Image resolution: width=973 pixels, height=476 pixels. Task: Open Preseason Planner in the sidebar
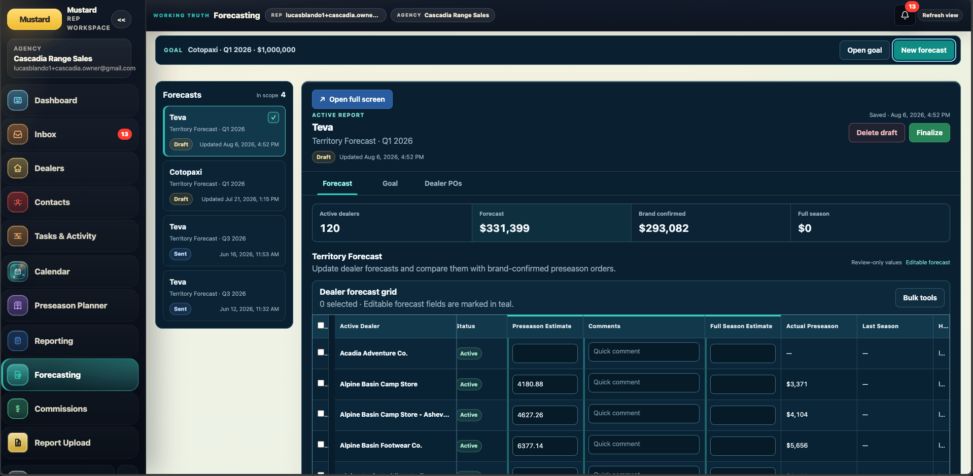(x=70, y=305)
